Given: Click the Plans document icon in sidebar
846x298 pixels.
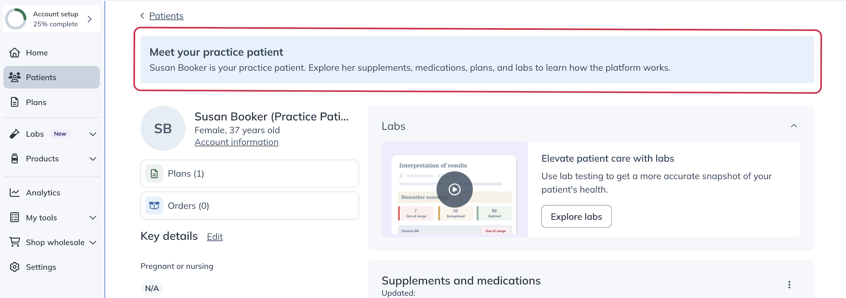Looking at the screenshot, I should click(15, 102).
